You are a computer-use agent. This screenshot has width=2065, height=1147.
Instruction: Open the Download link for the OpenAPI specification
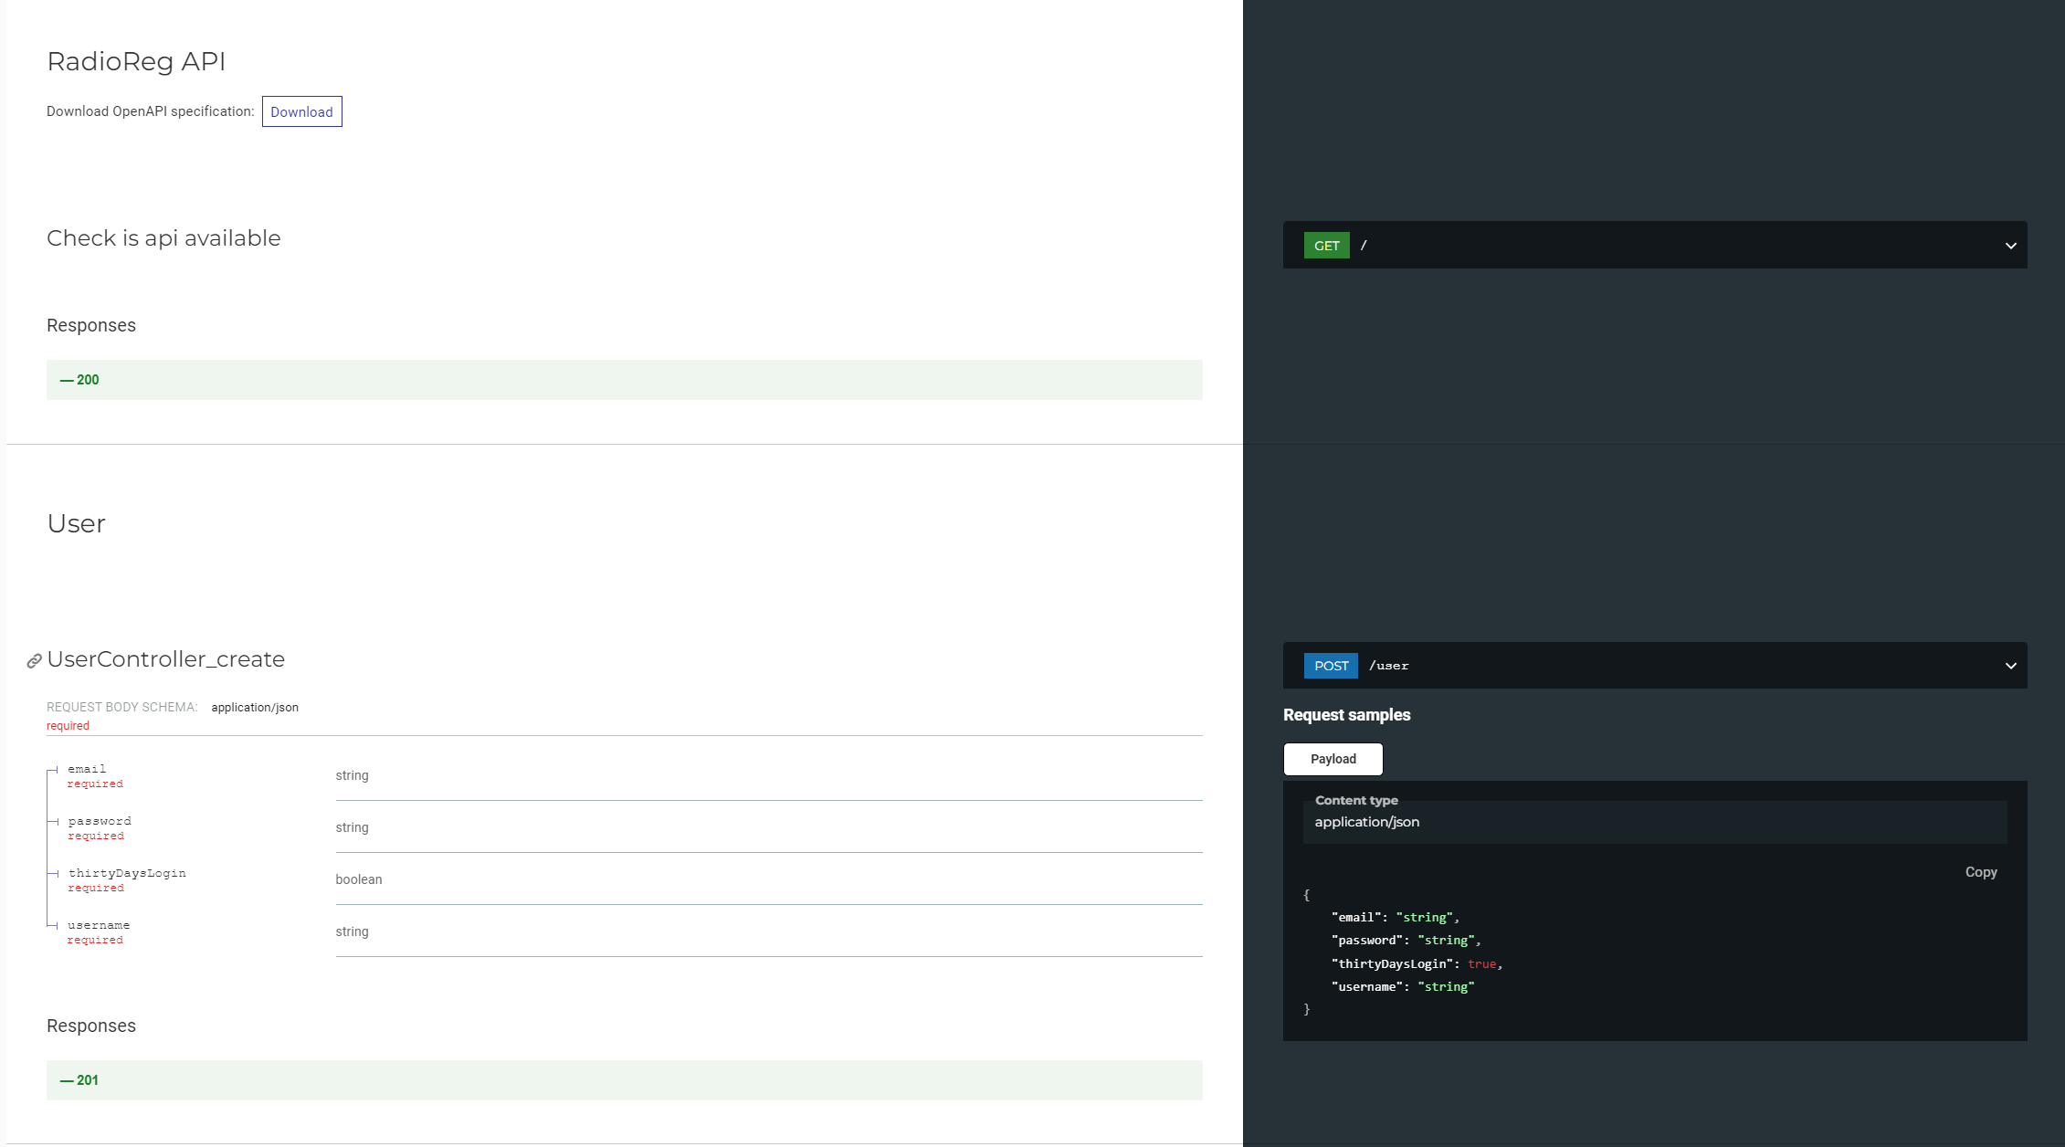301,111
